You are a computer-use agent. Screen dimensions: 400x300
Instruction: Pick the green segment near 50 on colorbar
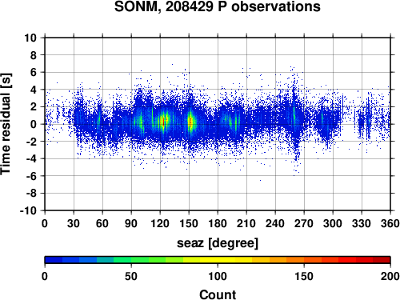(131, 260)
